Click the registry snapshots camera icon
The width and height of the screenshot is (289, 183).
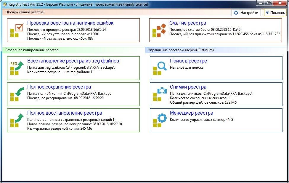tap(160, 94)
